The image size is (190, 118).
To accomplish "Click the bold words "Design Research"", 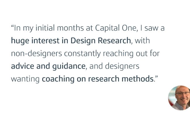I will [x=101, y=41].
